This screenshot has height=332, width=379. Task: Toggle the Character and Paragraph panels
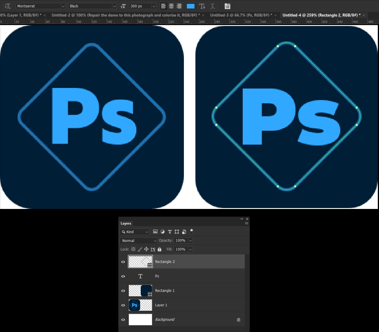tap(227, 6)
